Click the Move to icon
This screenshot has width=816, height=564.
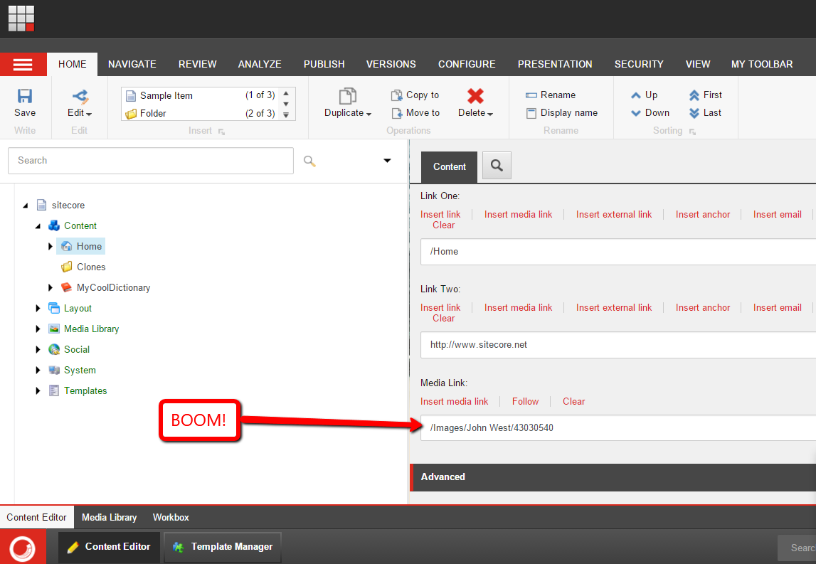[x=398, y=113]
